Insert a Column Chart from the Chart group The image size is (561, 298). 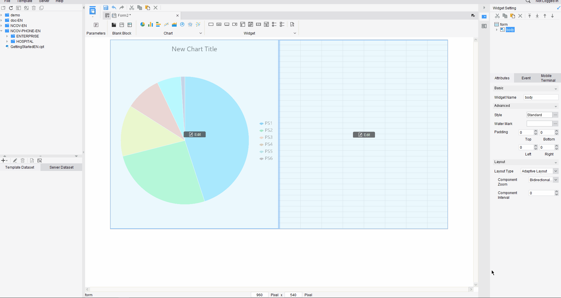151,25
